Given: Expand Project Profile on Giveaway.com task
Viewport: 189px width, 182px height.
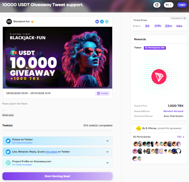Looking at the screenshot, I should (58, 163).
